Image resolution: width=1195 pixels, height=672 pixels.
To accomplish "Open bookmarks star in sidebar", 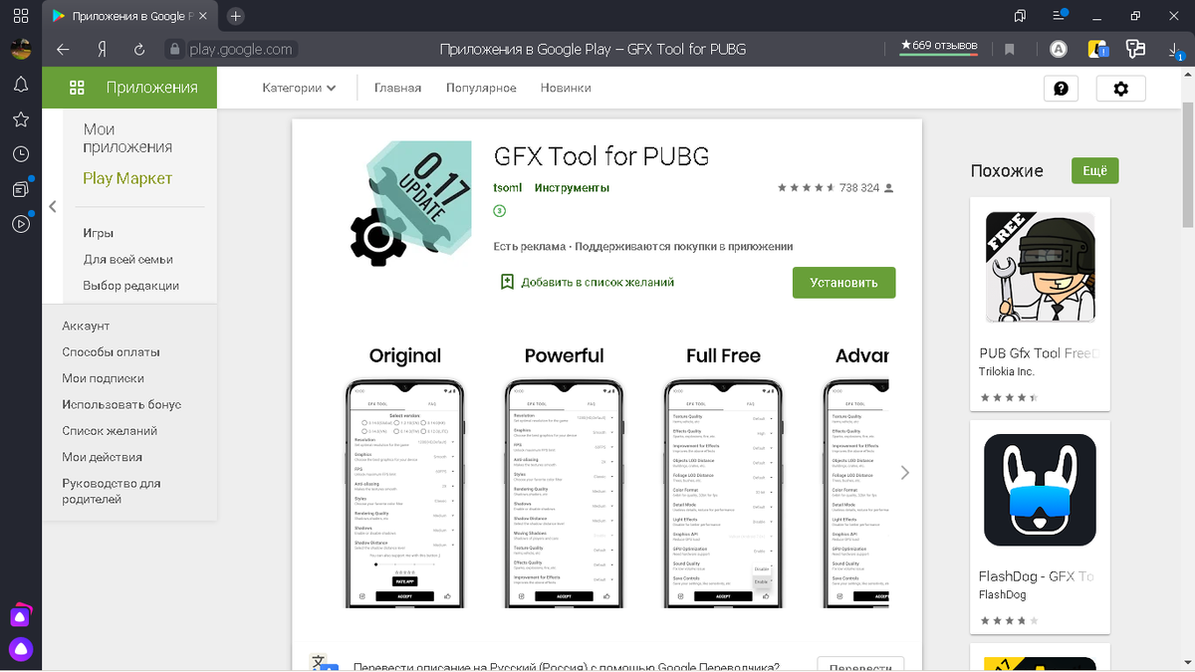I will [x=21, y=119].
